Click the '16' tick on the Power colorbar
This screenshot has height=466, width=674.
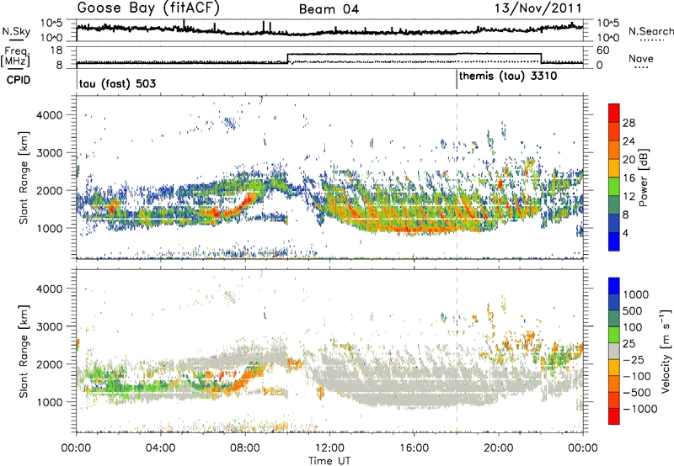coord(629,178)
